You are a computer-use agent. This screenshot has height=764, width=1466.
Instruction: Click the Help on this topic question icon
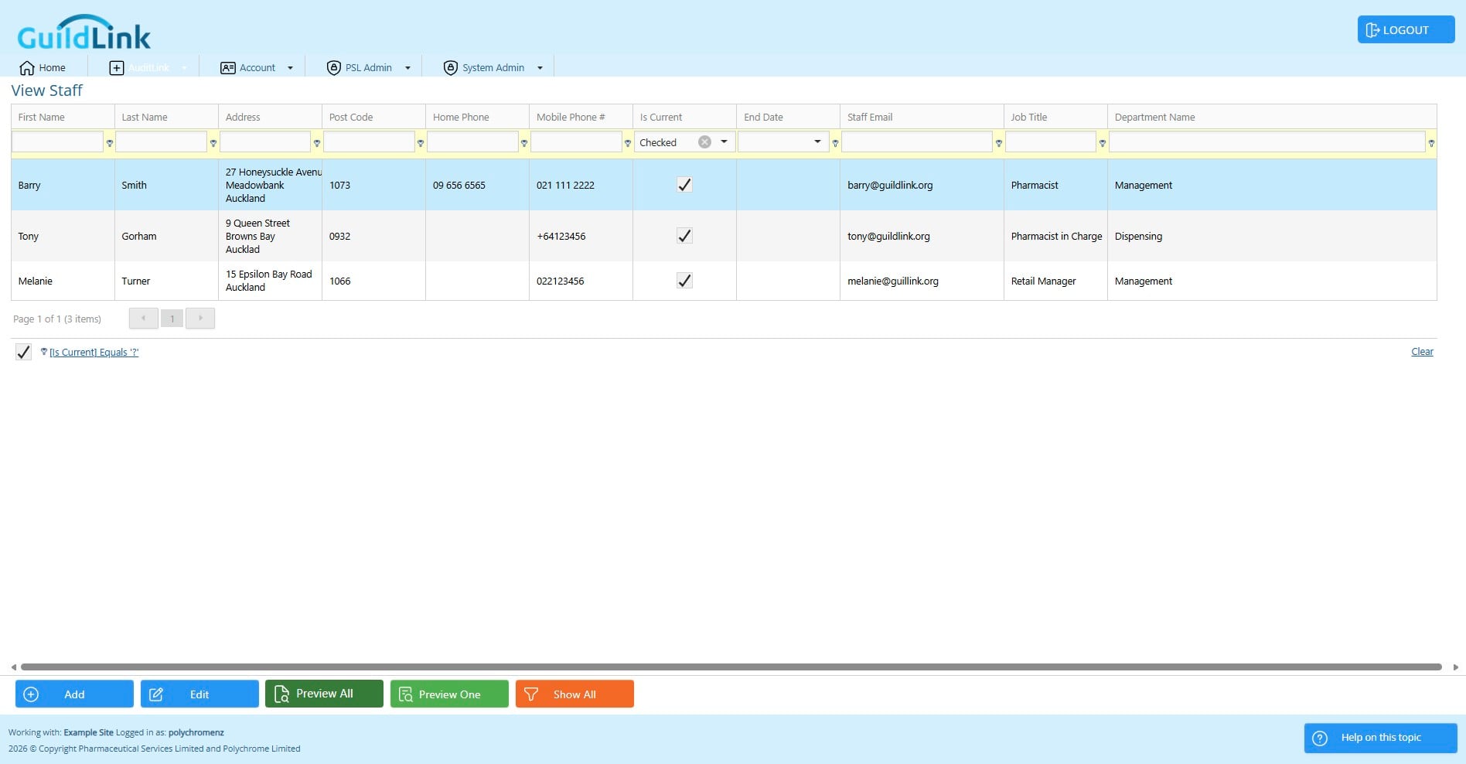pyautogui.click(x=1320, y=738)
